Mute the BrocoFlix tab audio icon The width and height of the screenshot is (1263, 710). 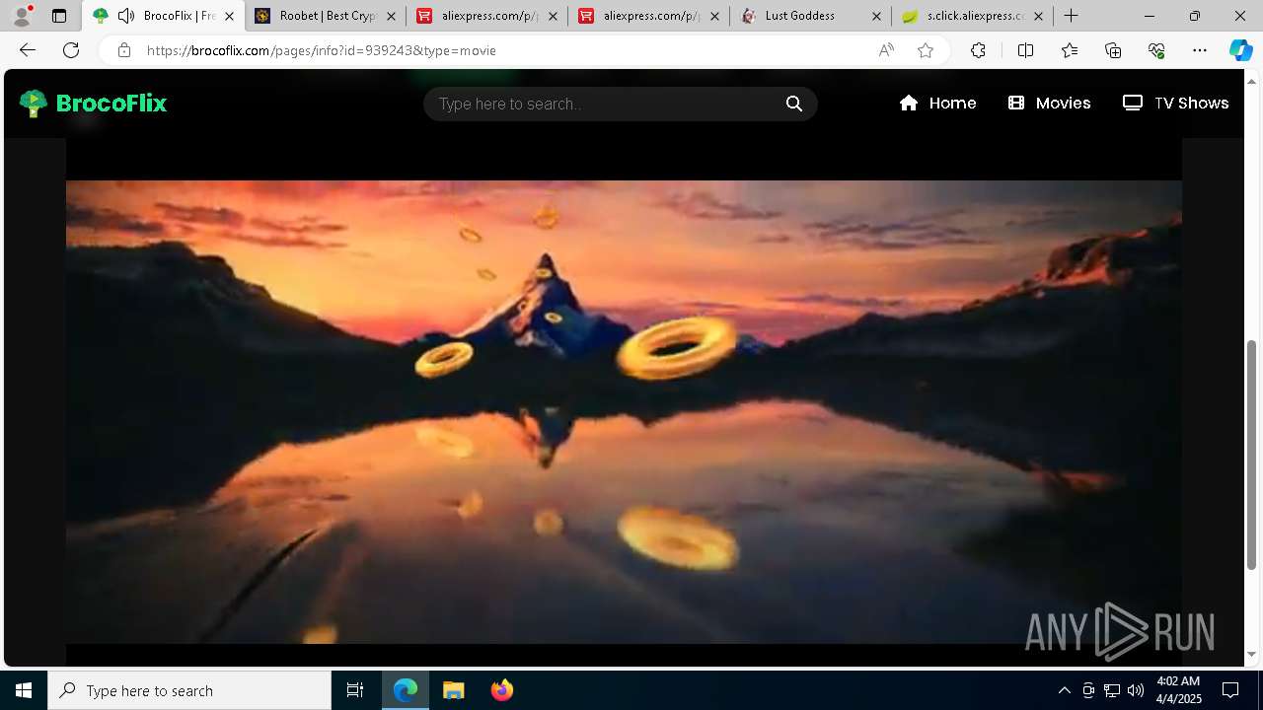click(126, 16)
